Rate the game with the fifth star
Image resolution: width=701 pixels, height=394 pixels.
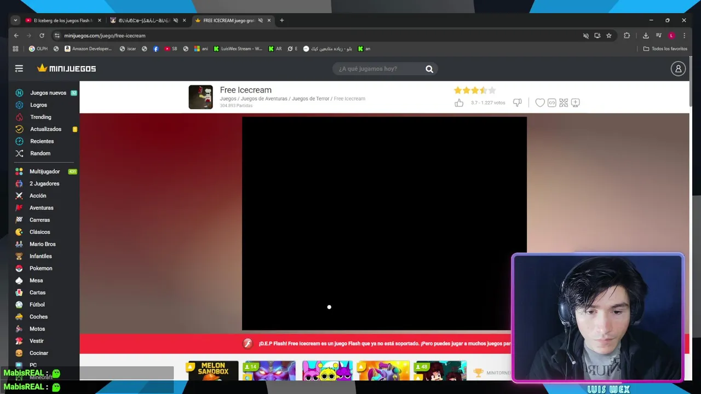pyautogui.click(x=492, y=90)
